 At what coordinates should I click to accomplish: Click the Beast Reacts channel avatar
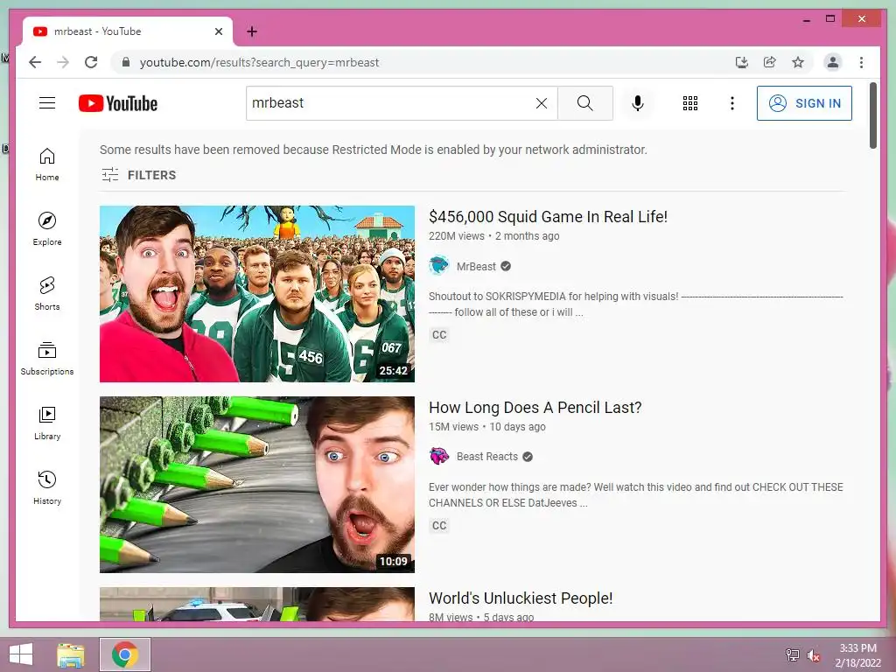439,456
